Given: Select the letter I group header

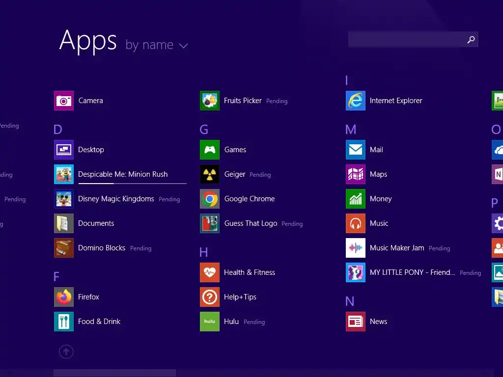Looking at the screenshot, I should tap(346, 81).
